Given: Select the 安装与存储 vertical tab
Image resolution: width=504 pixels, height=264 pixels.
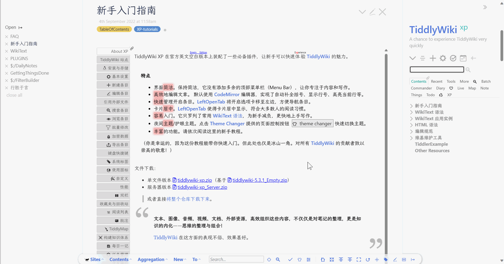Looking at the screenshot, I should pyautogui.click(x=113, y=68).
